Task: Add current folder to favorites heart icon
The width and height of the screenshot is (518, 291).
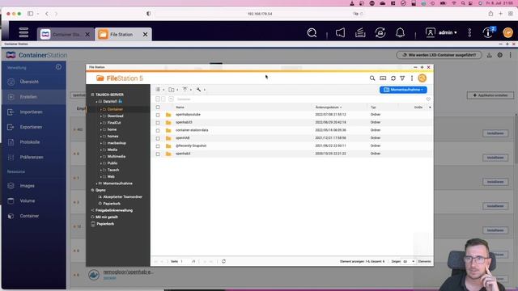Action: [428, 99]
